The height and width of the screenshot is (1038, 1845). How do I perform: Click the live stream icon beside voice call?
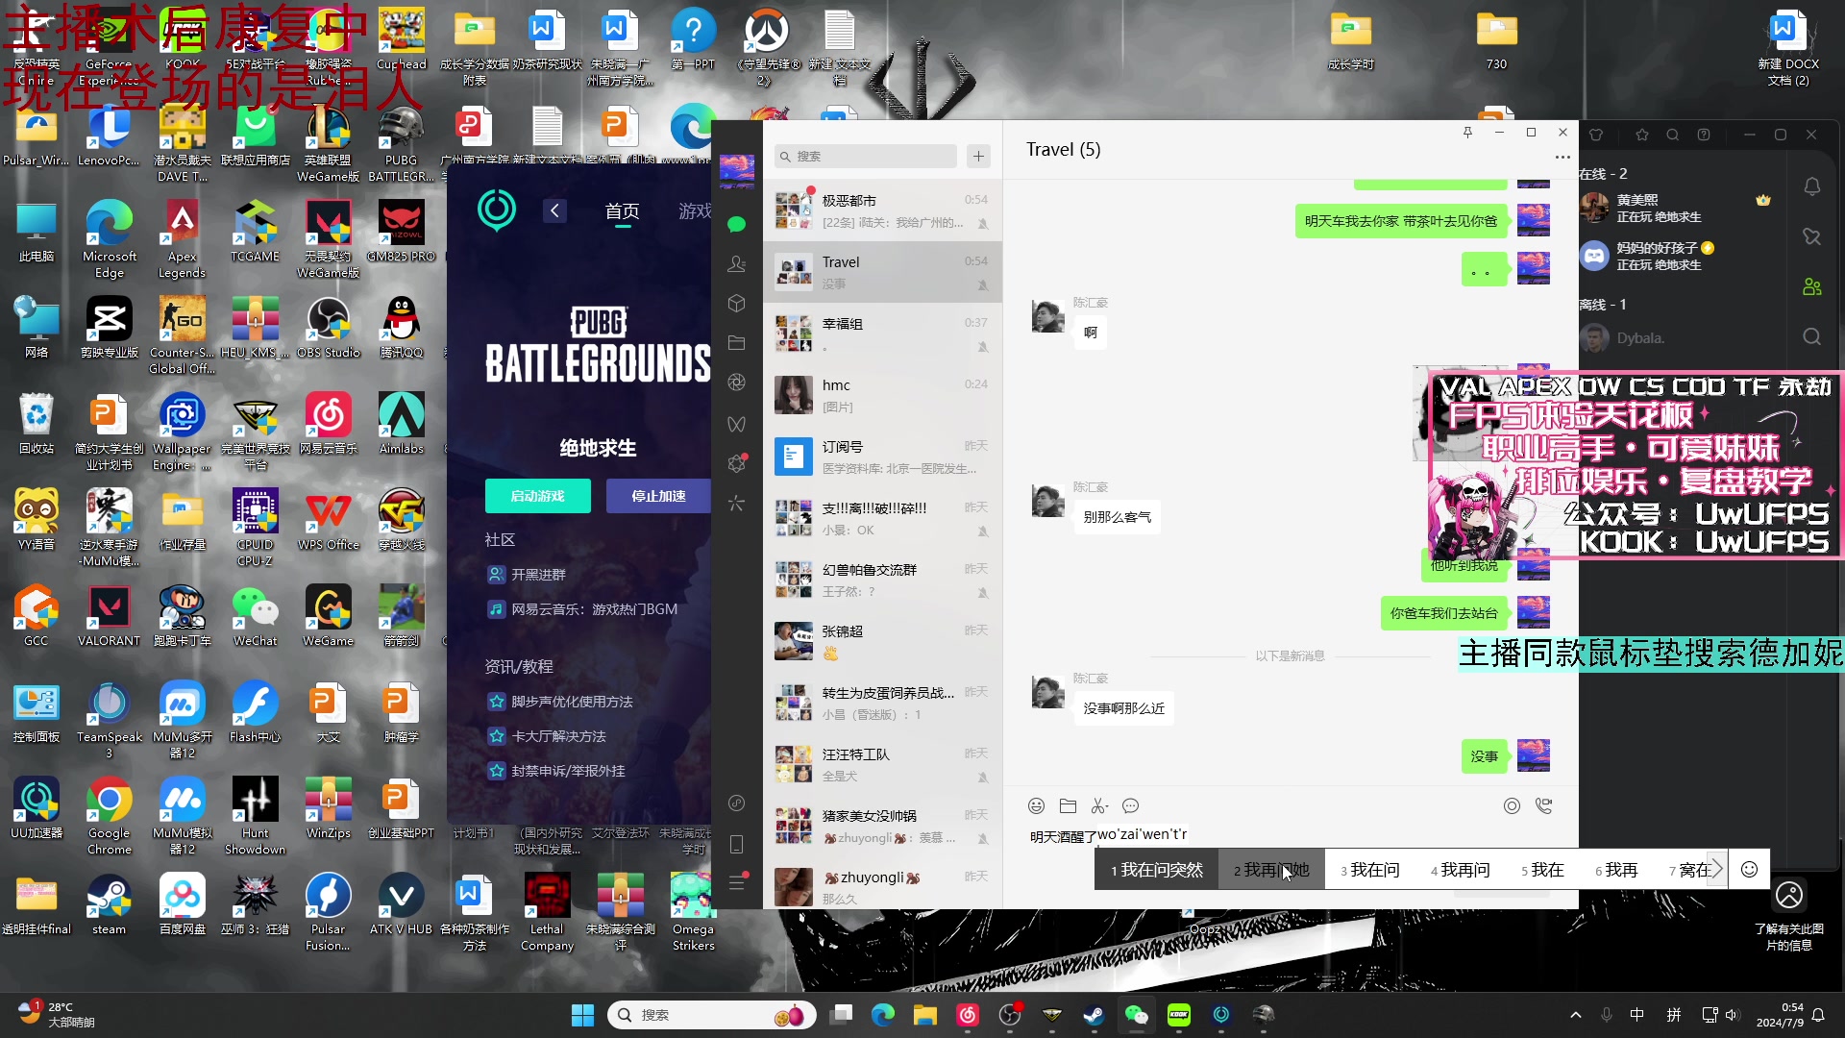coord(1512,805)
